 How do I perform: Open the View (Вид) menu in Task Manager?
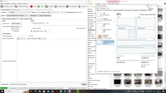108,8
